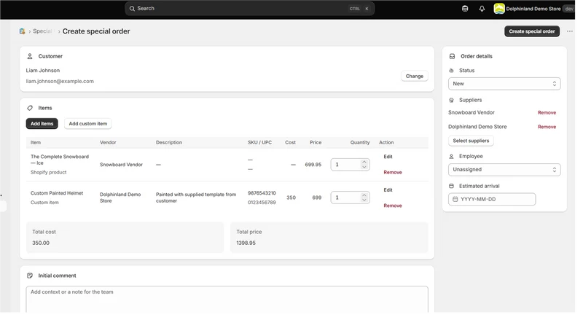Click the Add custom item button

point(87,123)
